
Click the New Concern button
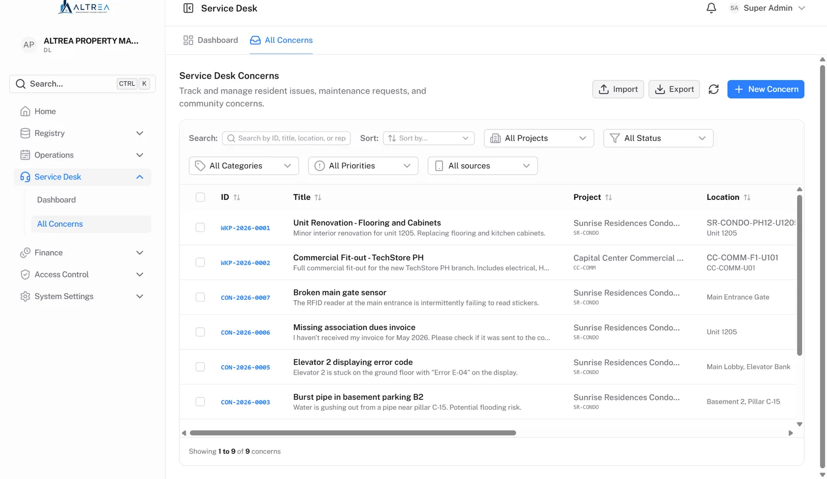point(765,89)
